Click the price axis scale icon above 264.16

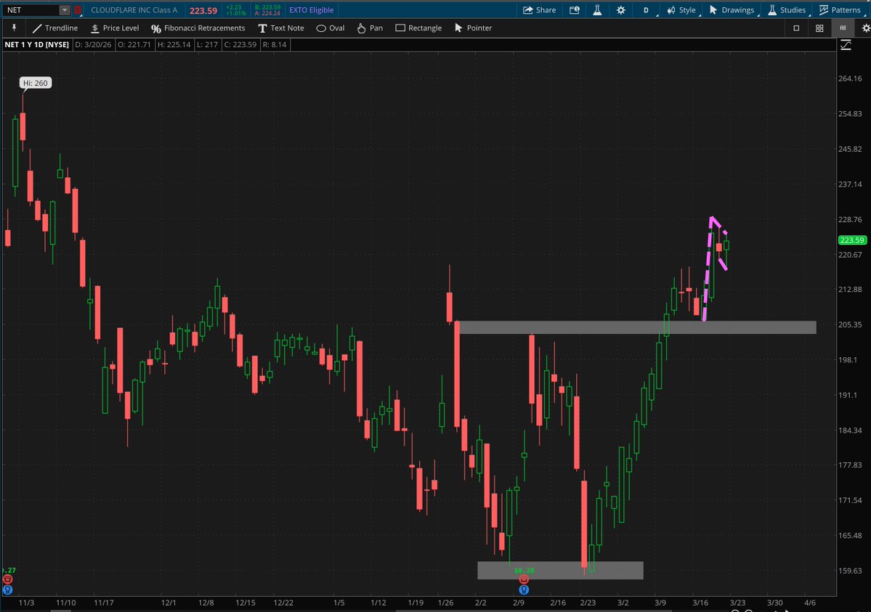click(846, 45)
